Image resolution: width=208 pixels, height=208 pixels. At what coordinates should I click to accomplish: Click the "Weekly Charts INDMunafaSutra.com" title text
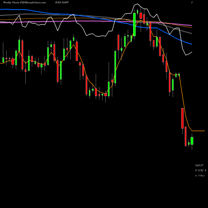(25, 2)
